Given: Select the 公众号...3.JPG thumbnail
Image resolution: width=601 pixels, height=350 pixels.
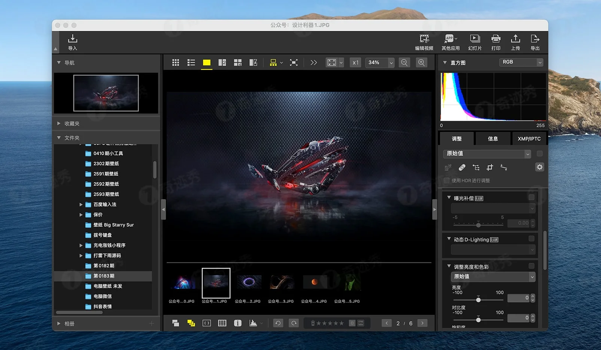Looking at the screenshot, I should (x=282, y=282).
